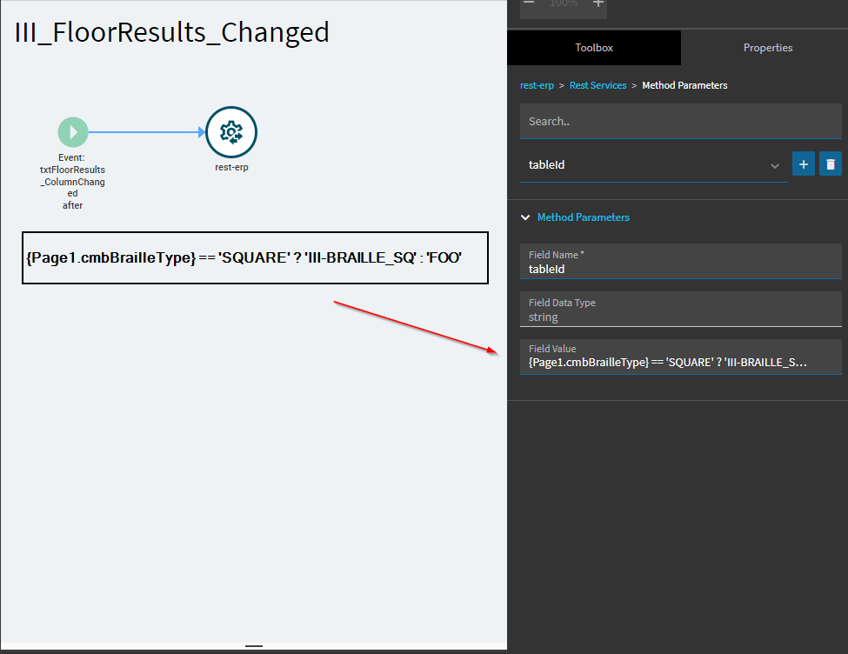848x654 pixels.
Task: Click the trash delete parameter button
Action: pos(830,163)
